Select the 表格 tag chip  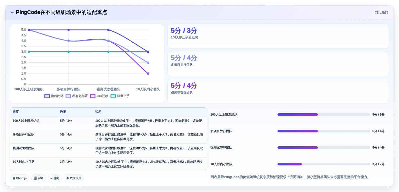(x=39, y=178)
